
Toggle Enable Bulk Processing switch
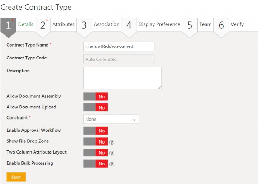96,164
